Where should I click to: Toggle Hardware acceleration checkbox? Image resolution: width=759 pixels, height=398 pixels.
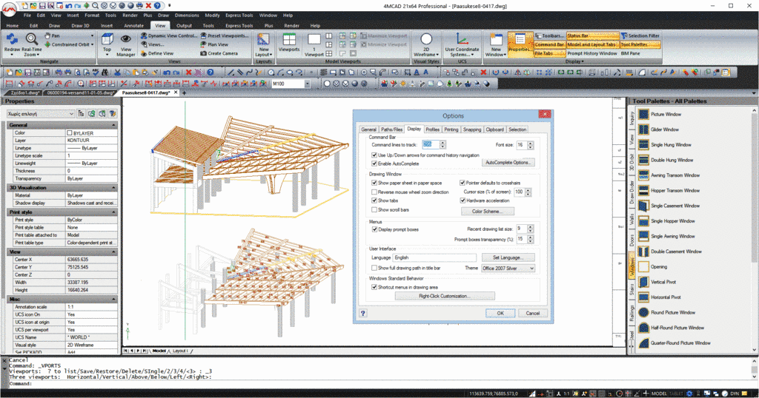click(x=463, y=200)
